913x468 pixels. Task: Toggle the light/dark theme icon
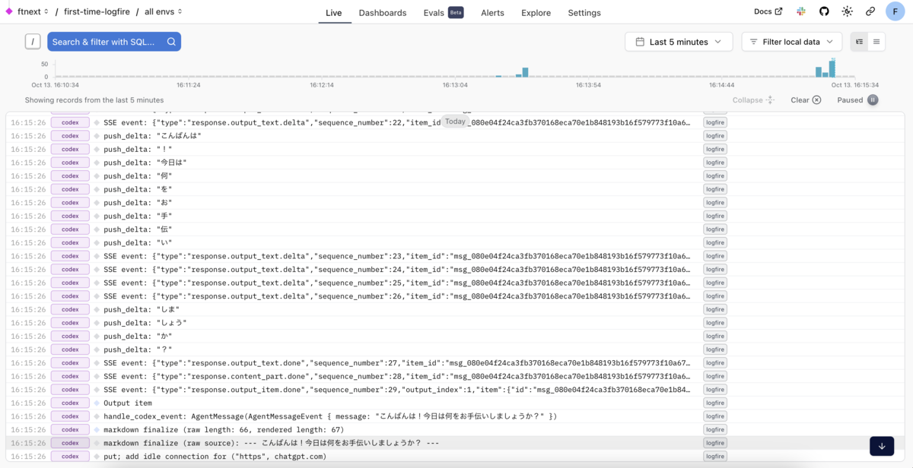click(x=848, y=11)
